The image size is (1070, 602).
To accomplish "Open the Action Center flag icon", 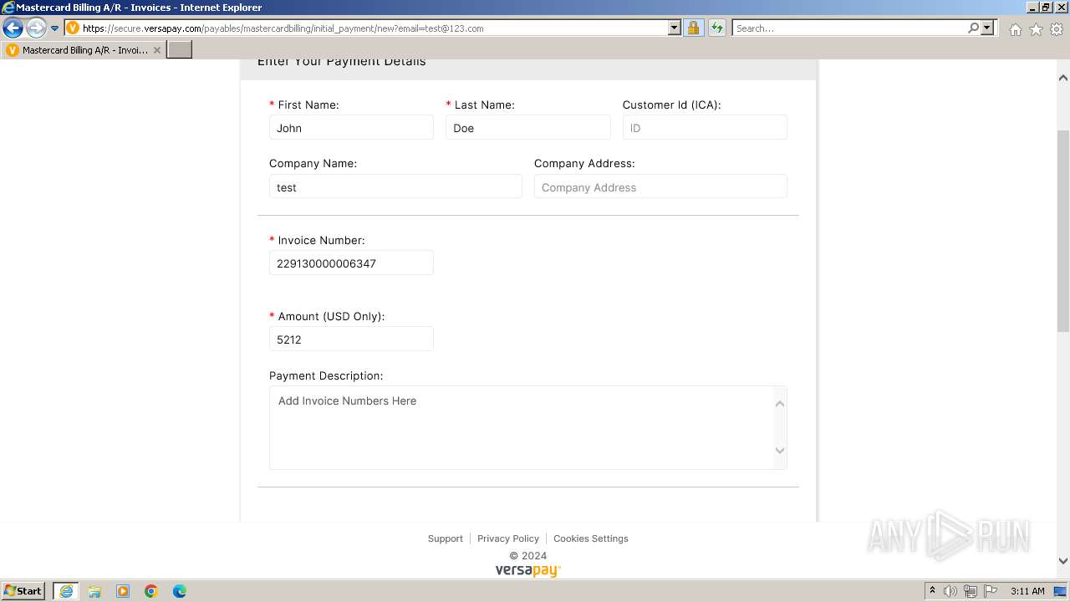I will (x=991, y=591).
